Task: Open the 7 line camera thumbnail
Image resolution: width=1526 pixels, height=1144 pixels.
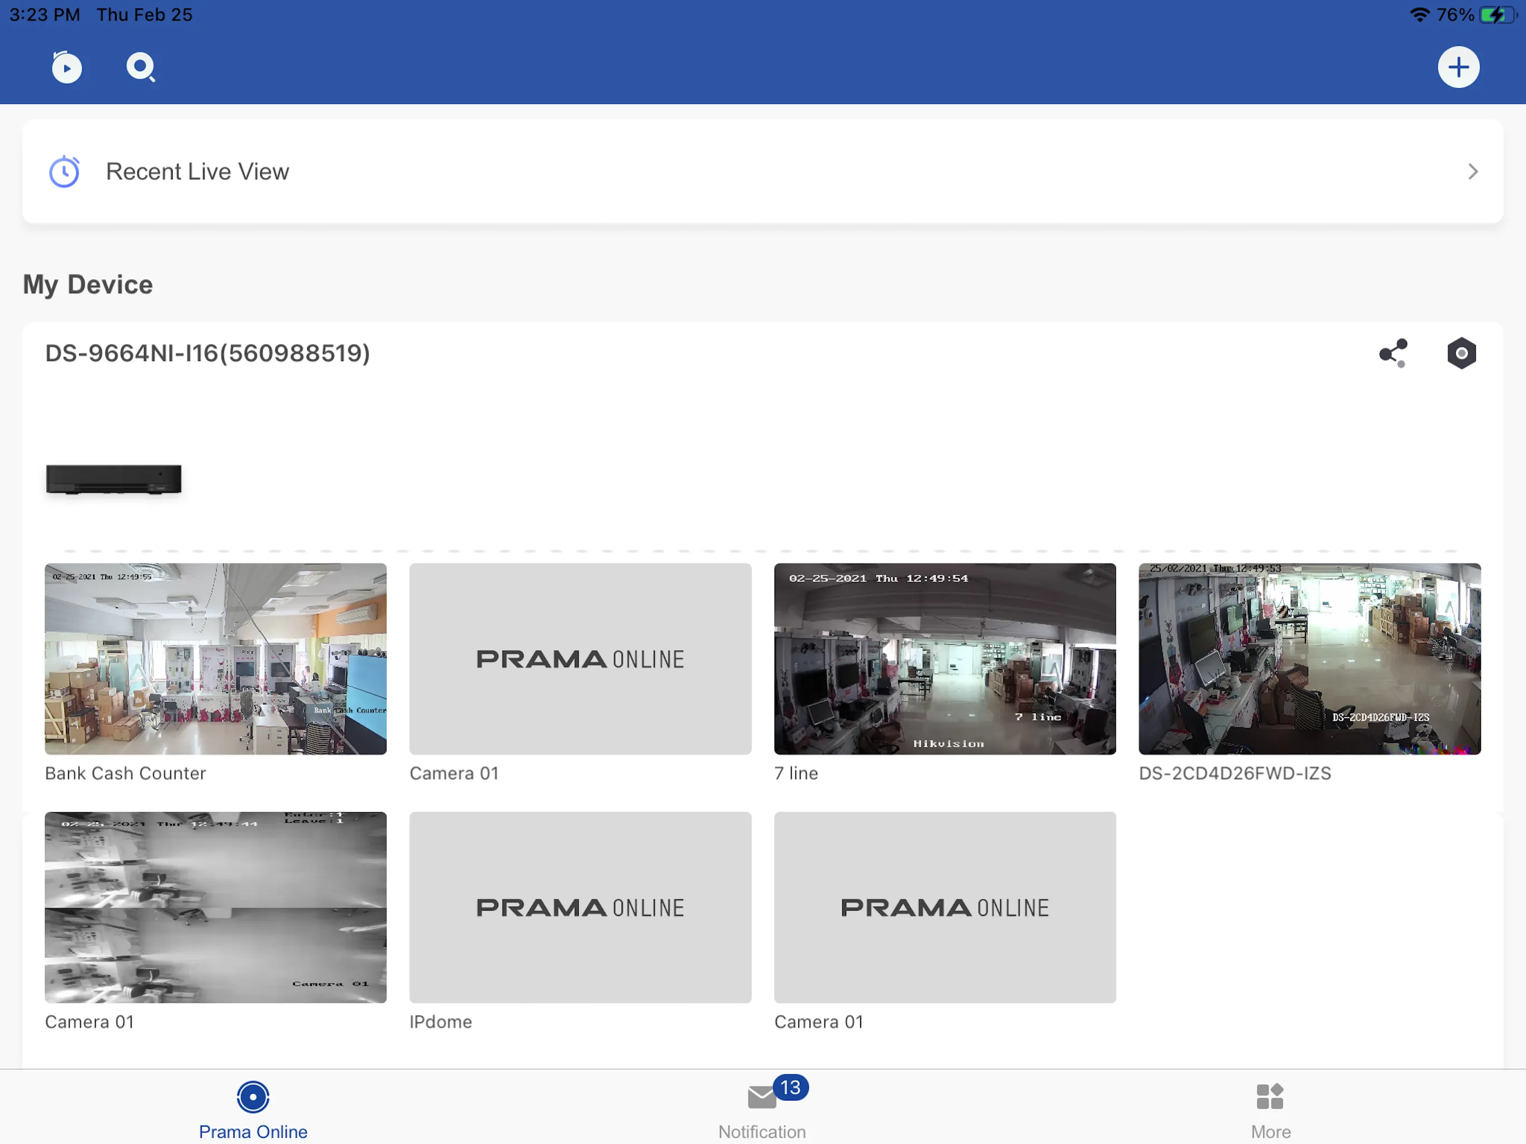Action: 945,659
